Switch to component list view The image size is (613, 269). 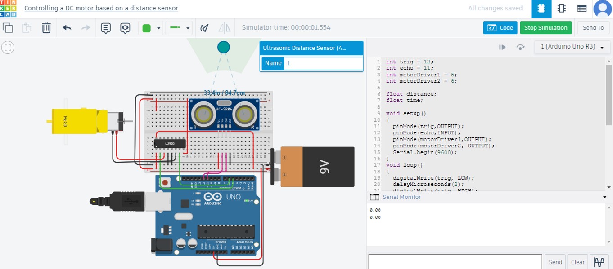pyautogui.click(x=582, y=9)
